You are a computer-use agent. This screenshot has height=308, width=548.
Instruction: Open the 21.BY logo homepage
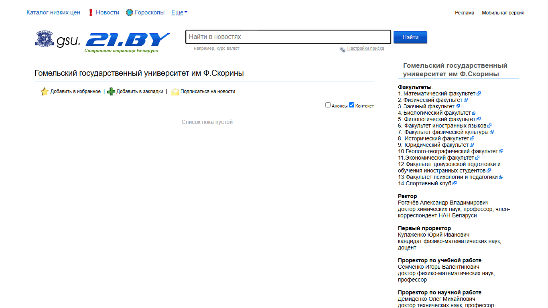pyautogui.click(x=128, y=40)
